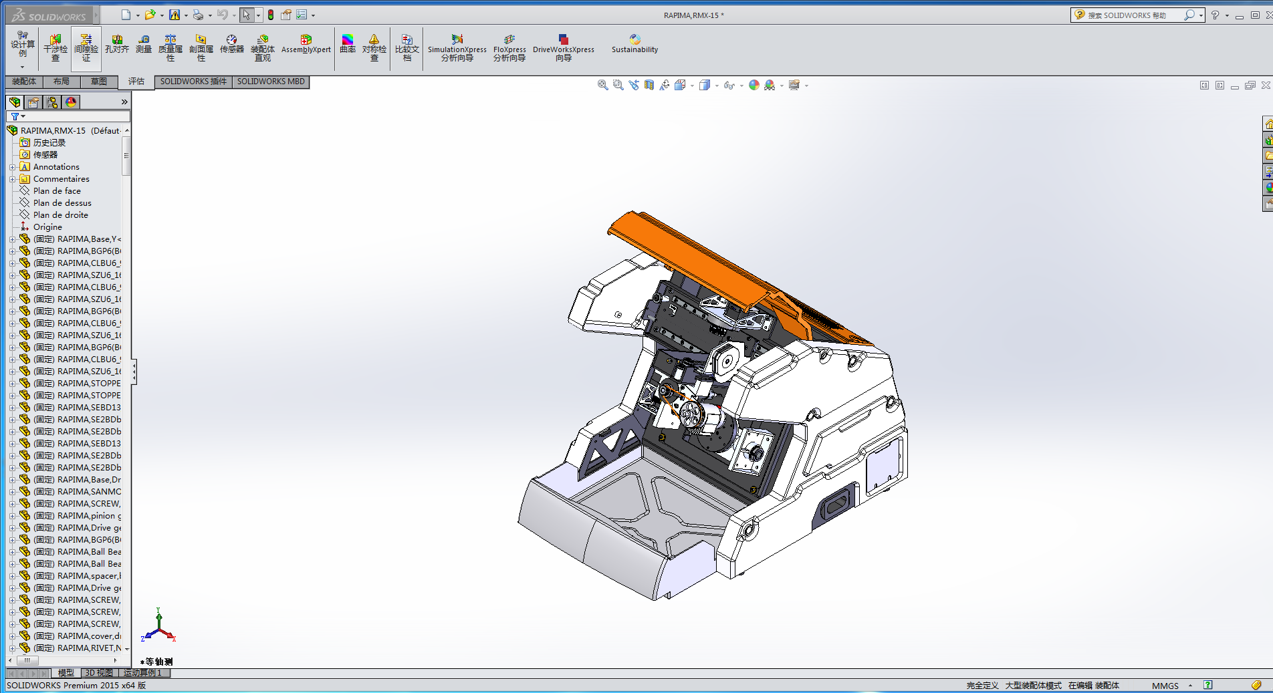Switch to the SOLIDWORKS MBD tab
1273x693 pixels.
pos(271,82)
